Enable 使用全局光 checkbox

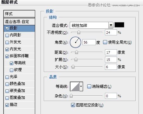(105, 42)
